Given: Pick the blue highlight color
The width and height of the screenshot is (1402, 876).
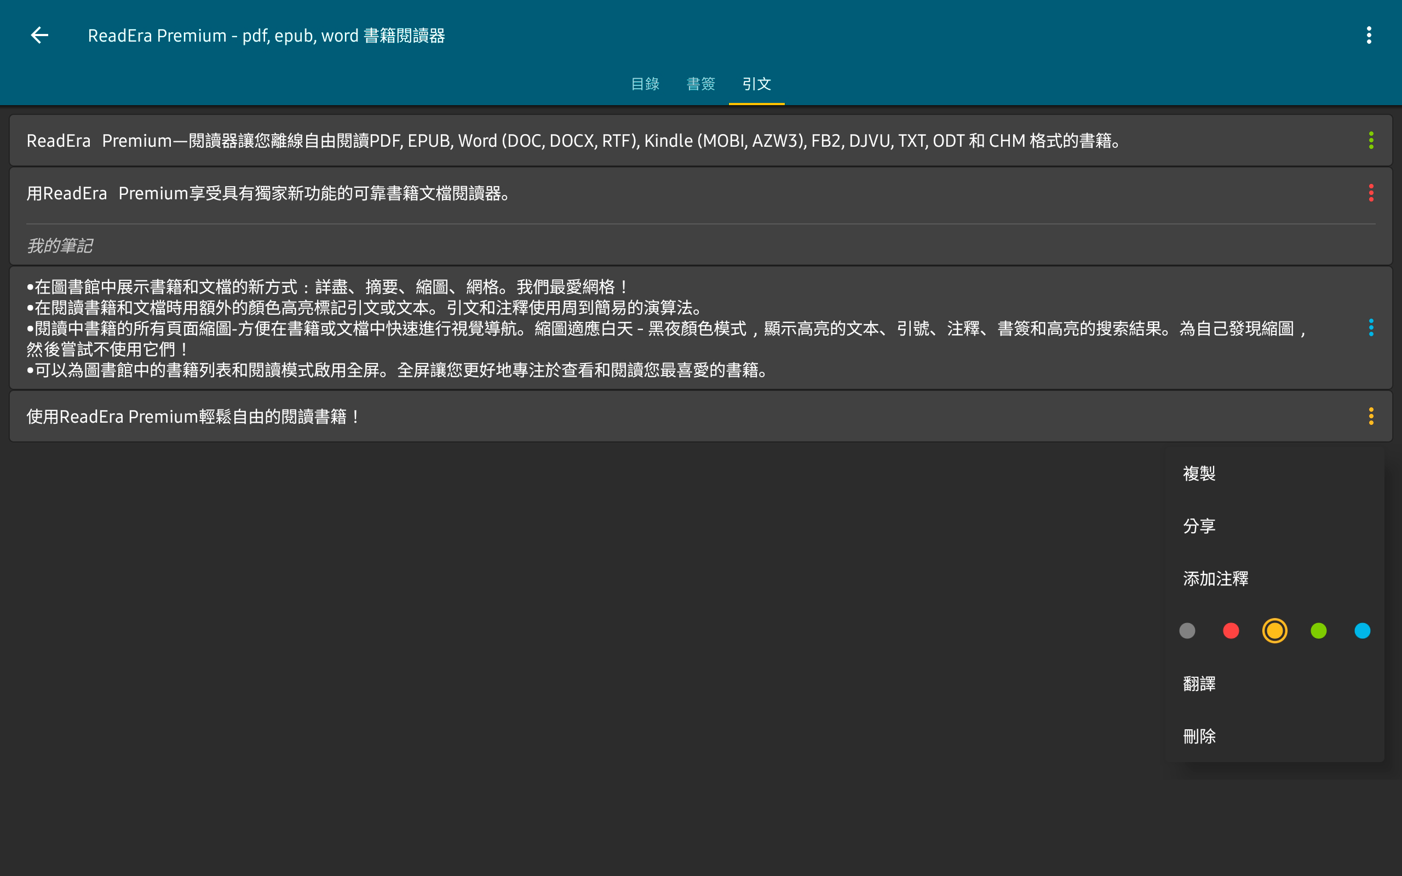Looking at the screenshot, I should [1363, 630].
